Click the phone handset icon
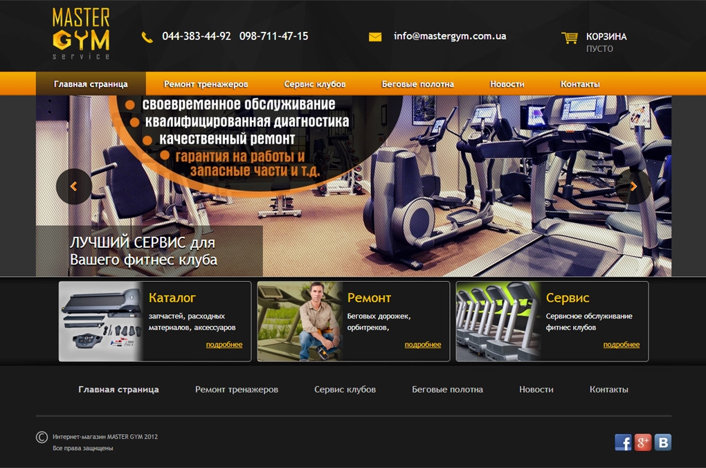 click(147, 37)
